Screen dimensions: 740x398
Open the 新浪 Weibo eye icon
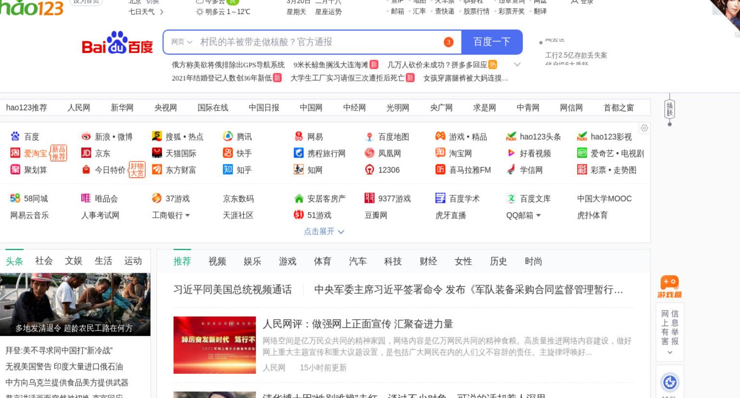point(86,136)
